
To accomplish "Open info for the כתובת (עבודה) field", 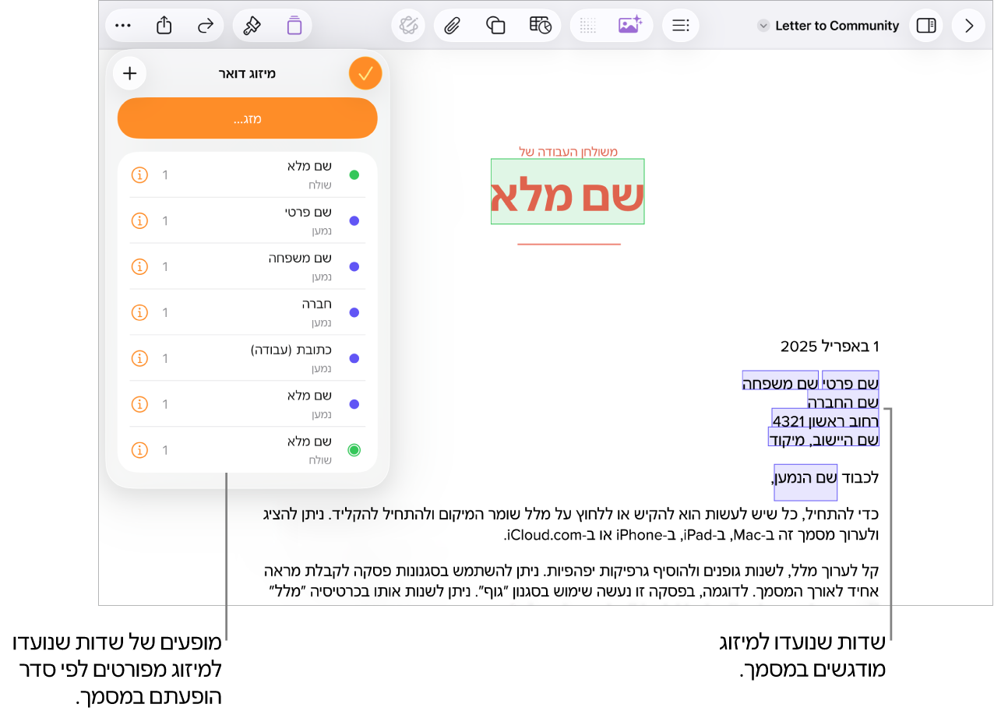I will [139, 359].
